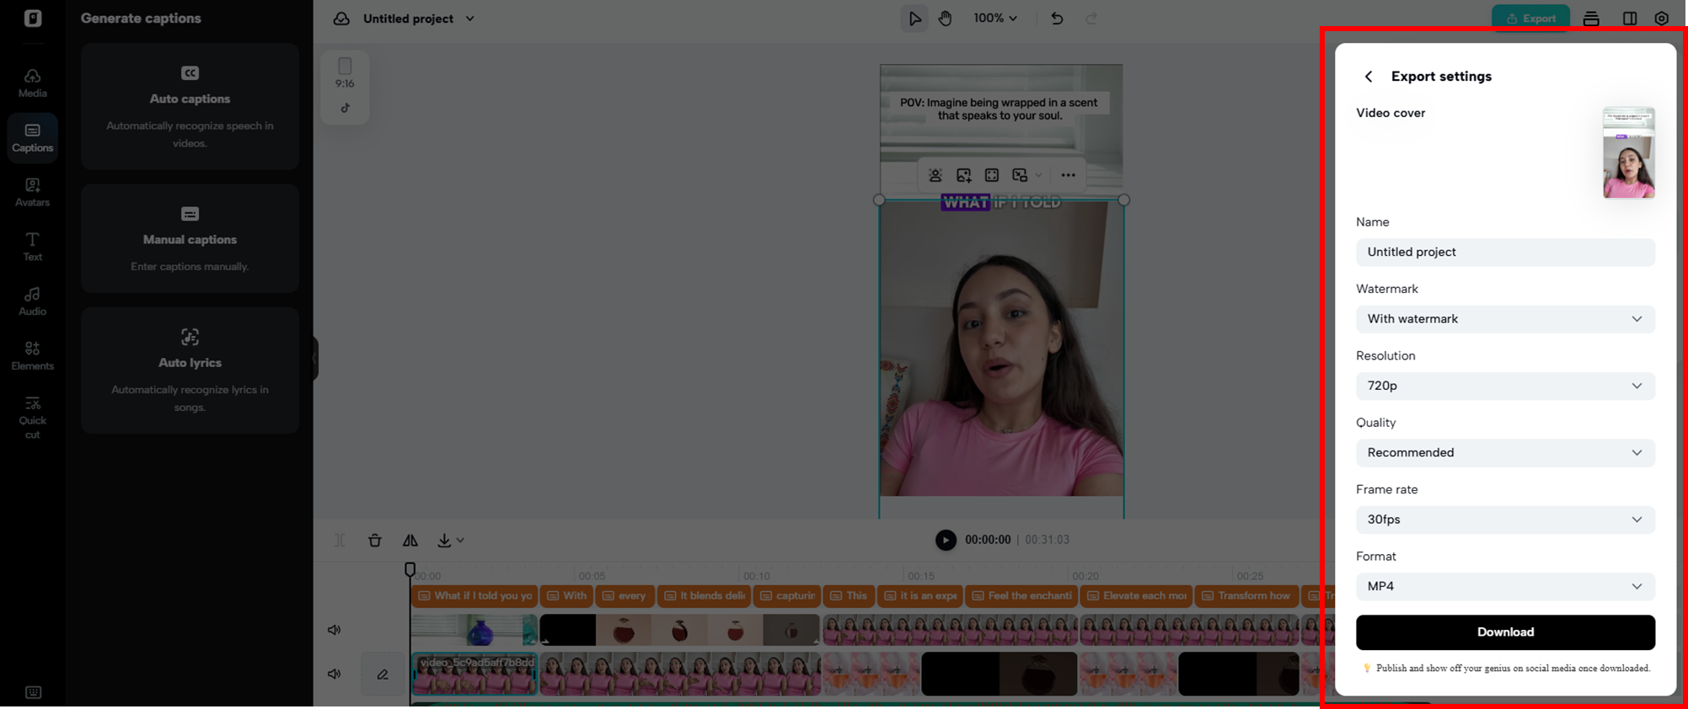
Task: Click the pencil edit icon beside the timeline track
Action: tap(383, 674)
